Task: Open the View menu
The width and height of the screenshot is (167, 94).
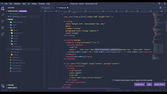Action: click(x=24, y=4)
